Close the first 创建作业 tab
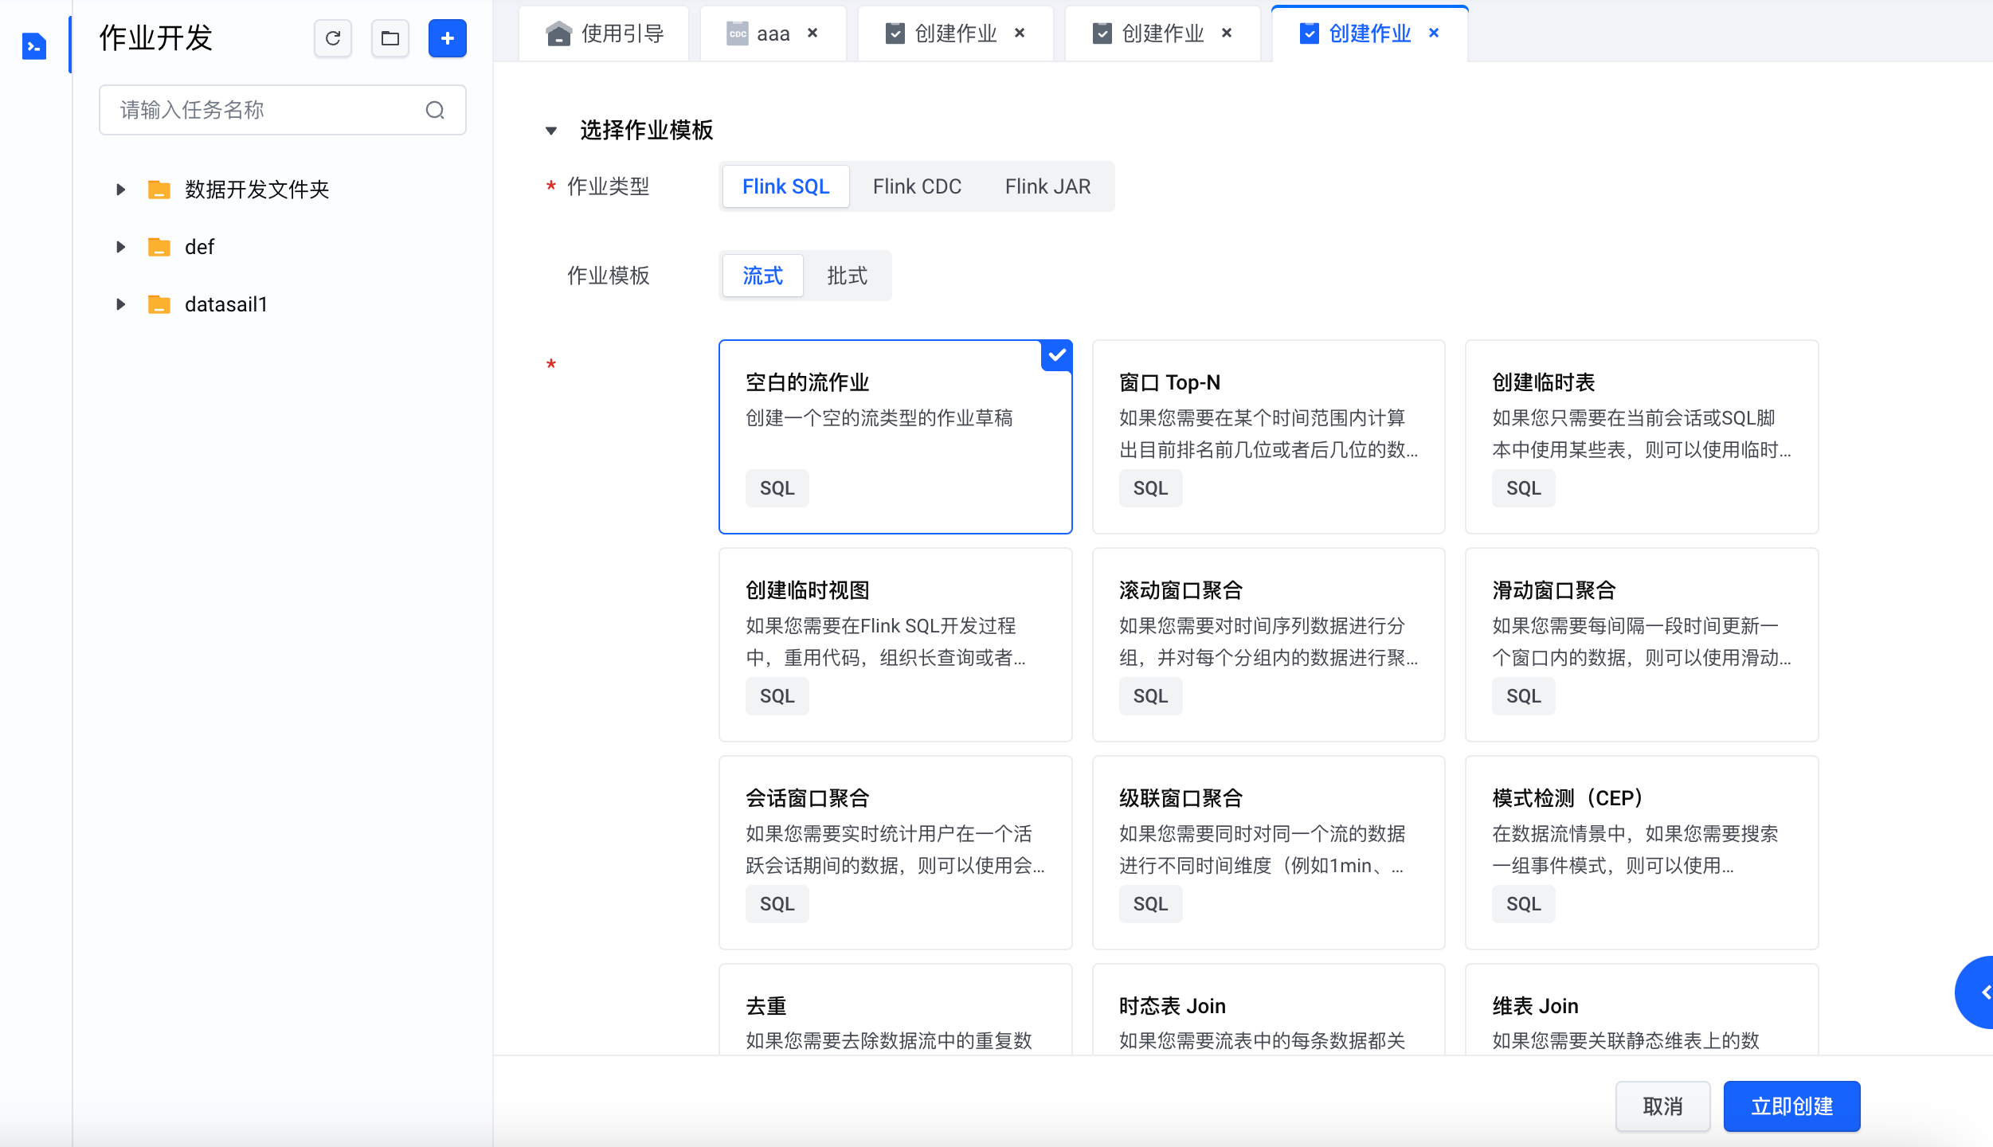 coord(1020,33)
